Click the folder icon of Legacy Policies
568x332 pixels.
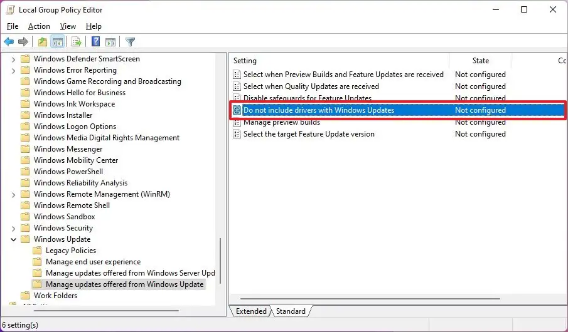(x=37, y=251)
